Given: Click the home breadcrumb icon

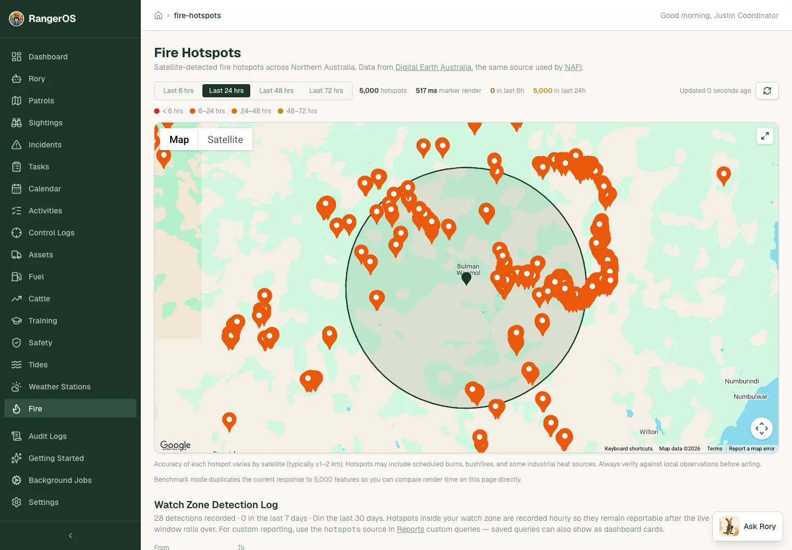Looking at the screenshot, I should tap(158, 15).
